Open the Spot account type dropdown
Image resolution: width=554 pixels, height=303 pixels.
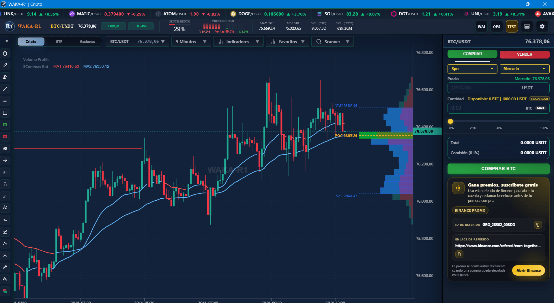(472, 69)
